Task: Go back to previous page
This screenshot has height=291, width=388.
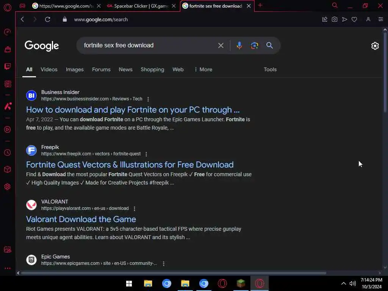Action: coord(22,19)
